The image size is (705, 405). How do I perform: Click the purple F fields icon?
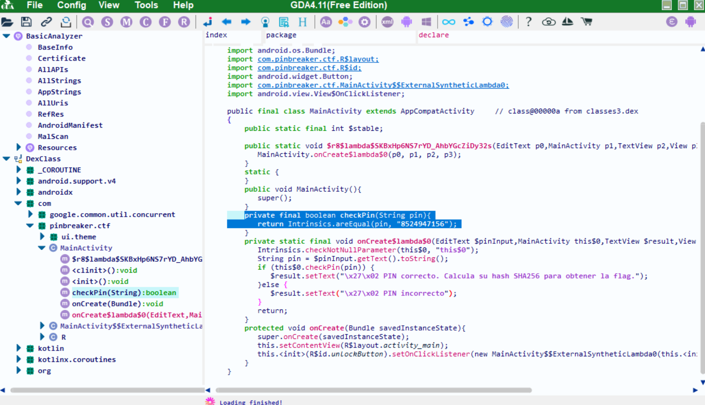point(165,22)
